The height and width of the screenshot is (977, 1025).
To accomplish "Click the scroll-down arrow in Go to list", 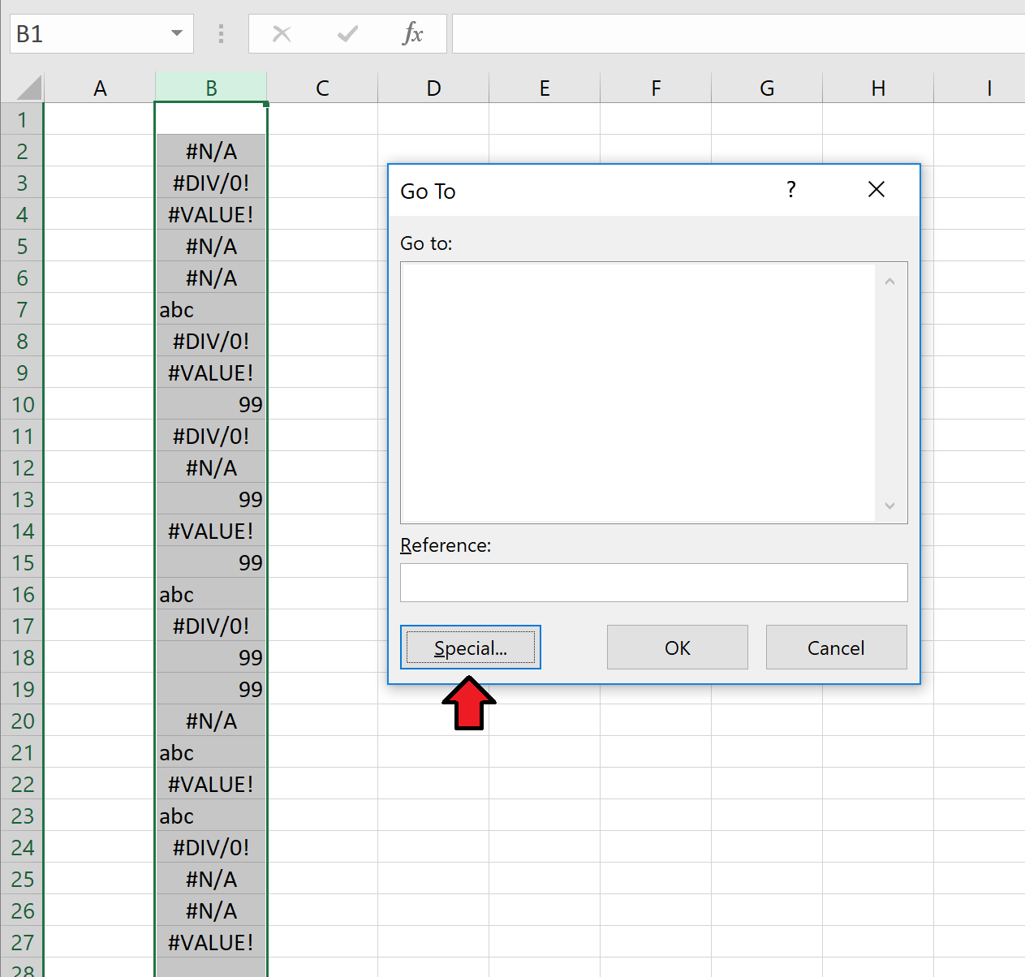I will (889, 505).
